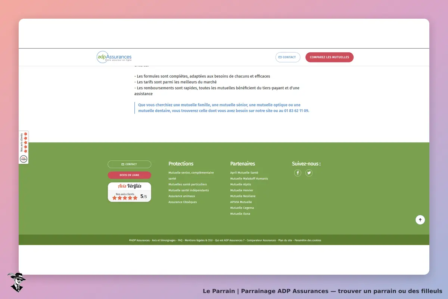The image size is (448, 299).
Task: Open Mutuelle Cegema link
Action: tap(242, 208)
